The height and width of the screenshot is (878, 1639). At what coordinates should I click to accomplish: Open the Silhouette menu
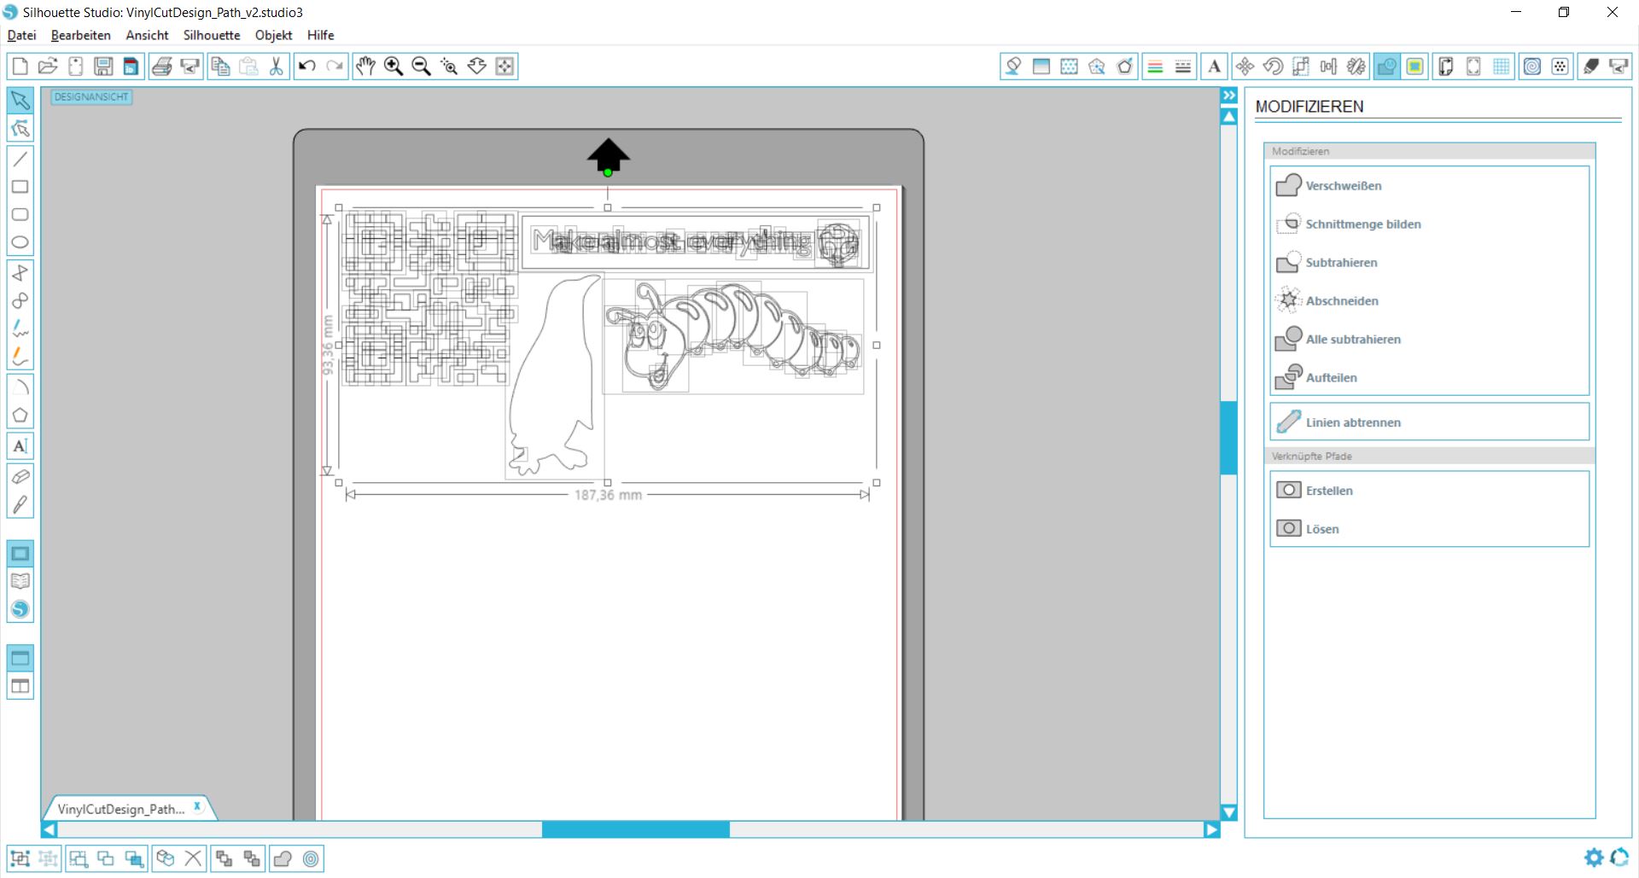(x=212, y=35)
